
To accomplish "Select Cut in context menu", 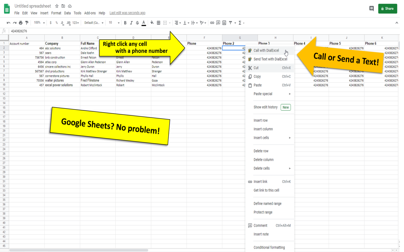I will click(270, 68).
